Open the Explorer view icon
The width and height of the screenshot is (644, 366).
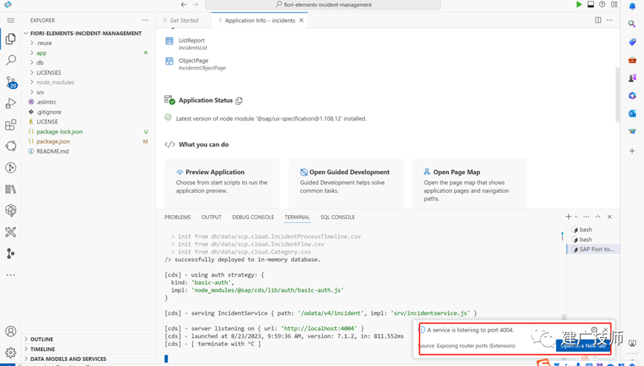10,39
